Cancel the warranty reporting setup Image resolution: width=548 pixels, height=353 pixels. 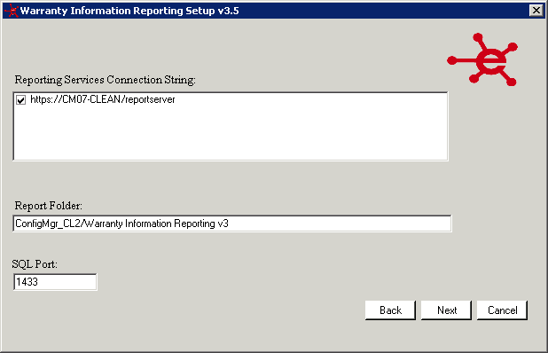502,310
